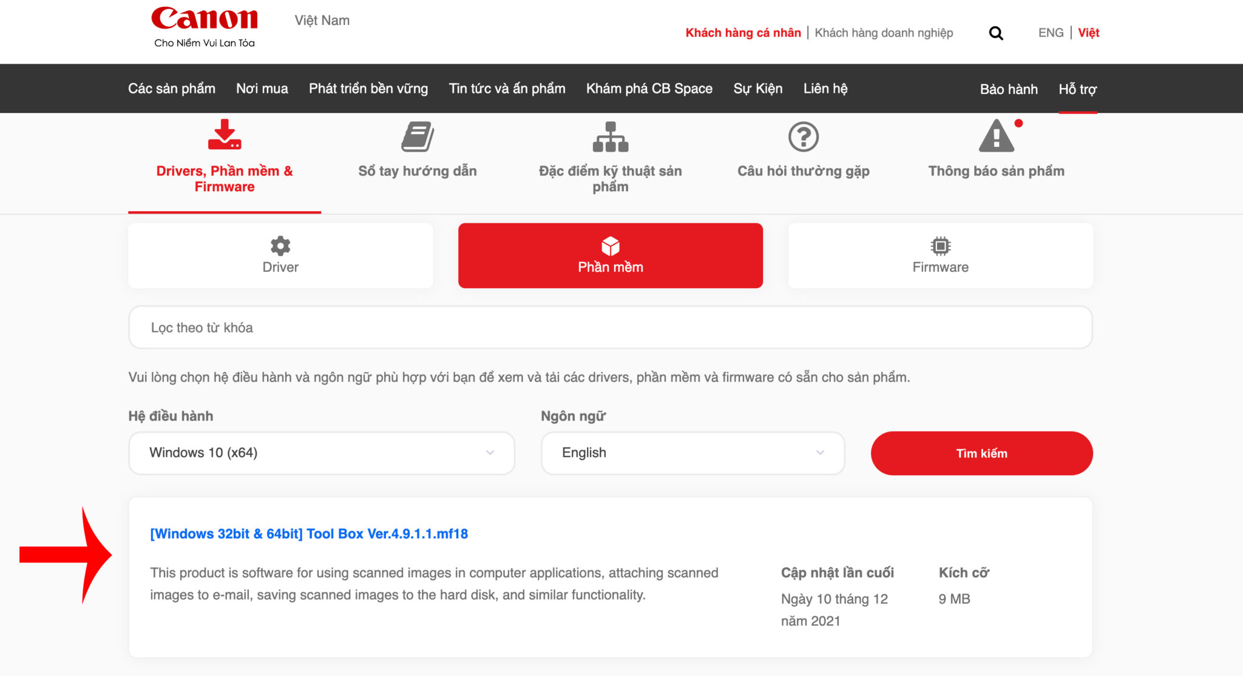Image resolution: width=1243 pixels, height=676 pixels.
Task: Click the product notice warning triangle icon
Action: click(x=997, y=135)
